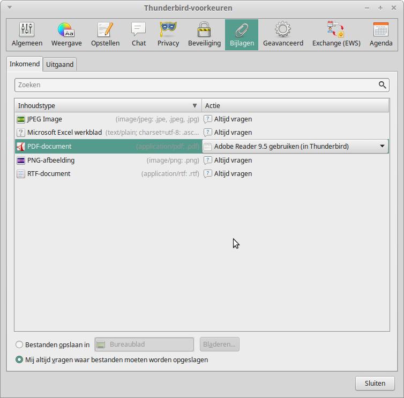Sort by the Inhoudstype column header
This screenshot has width=404, height=398.
(108, 105)
